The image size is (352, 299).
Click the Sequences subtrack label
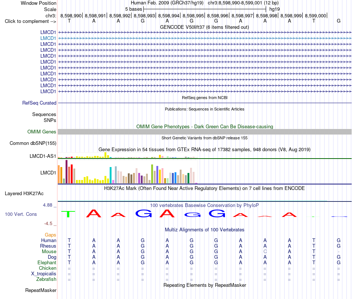(44, 115)
